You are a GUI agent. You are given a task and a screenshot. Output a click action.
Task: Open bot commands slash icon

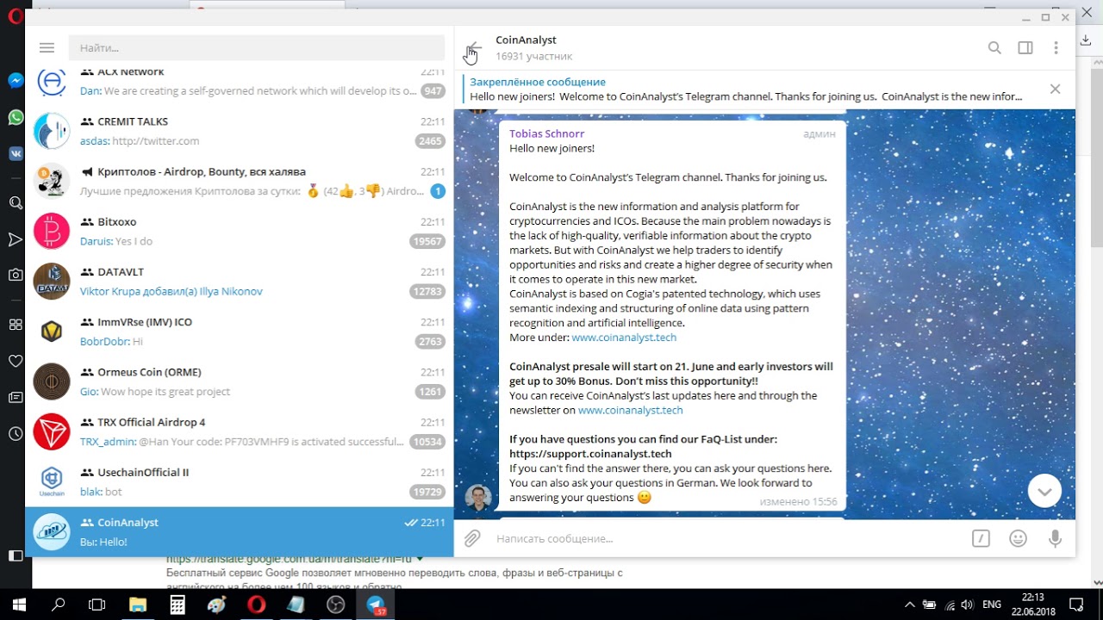pyautogui.click(x=981, y=538)
